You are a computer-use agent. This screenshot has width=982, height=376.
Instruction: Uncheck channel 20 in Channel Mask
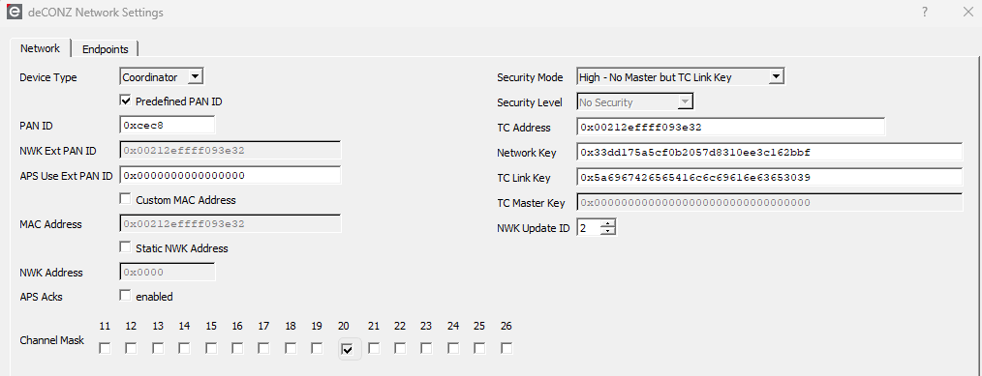(348, 349)
